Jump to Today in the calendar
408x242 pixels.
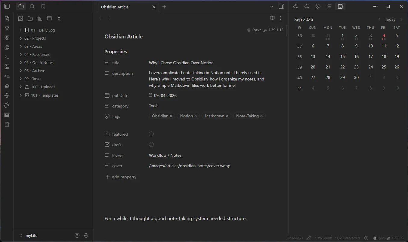coord(390,19)
